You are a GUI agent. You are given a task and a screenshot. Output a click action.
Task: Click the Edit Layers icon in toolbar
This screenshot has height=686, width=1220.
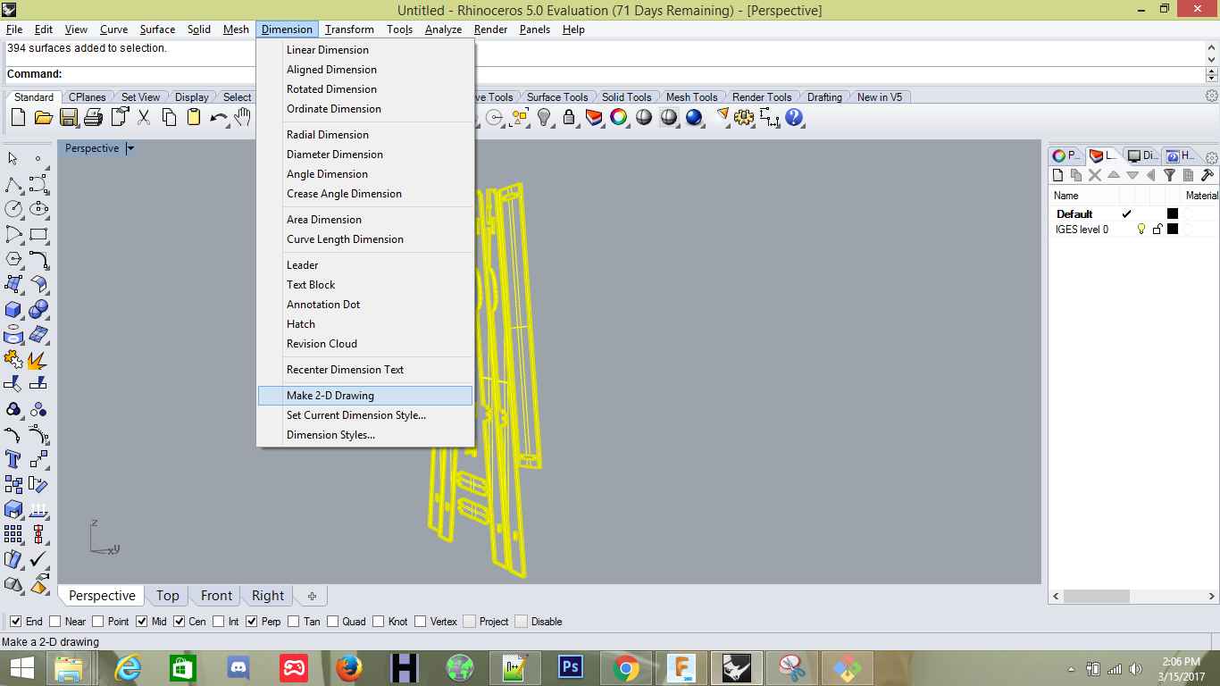[594, 117]
